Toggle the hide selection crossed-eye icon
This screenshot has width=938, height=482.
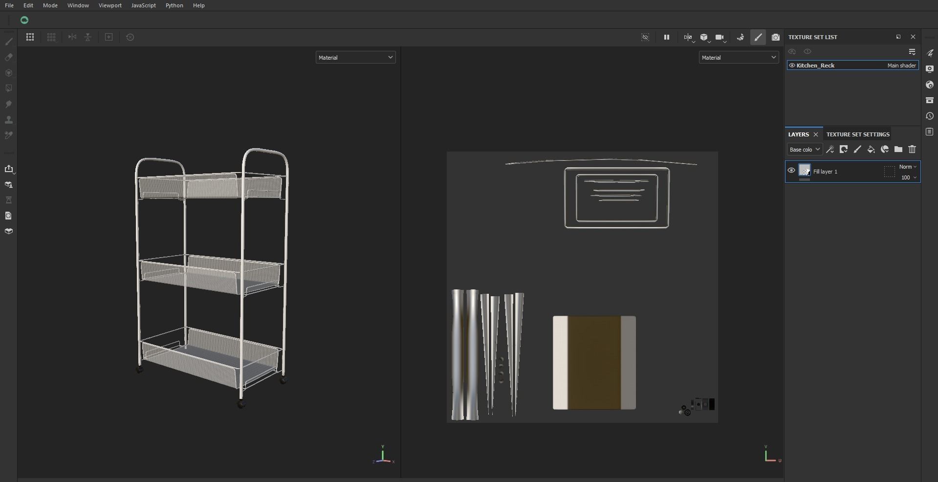(x=645, y=37)
